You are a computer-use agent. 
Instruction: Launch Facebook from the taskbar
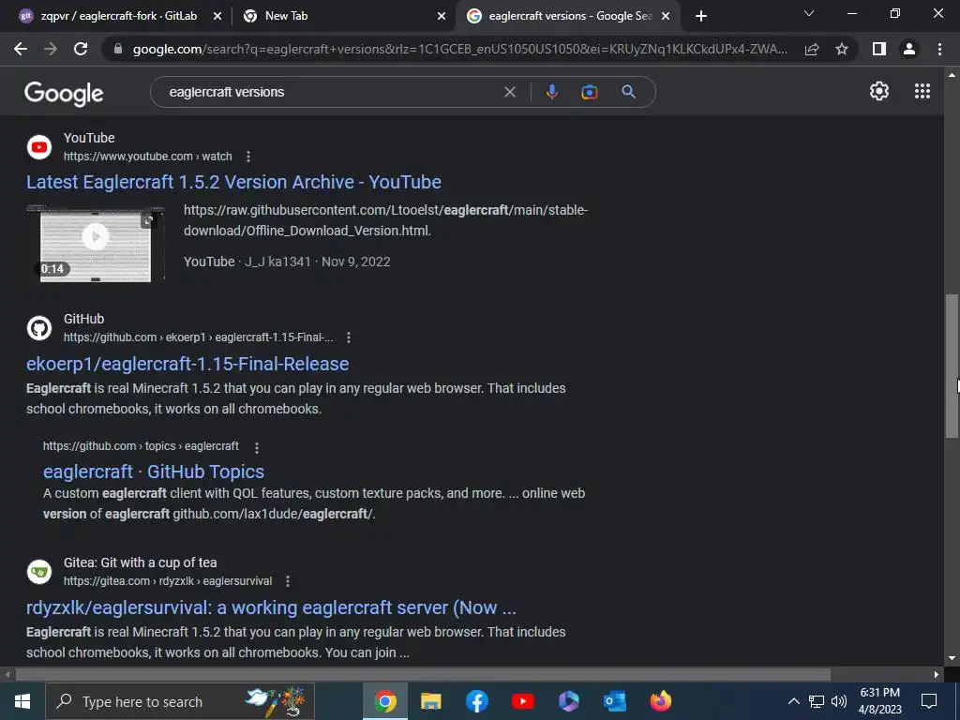click(477, 701)
